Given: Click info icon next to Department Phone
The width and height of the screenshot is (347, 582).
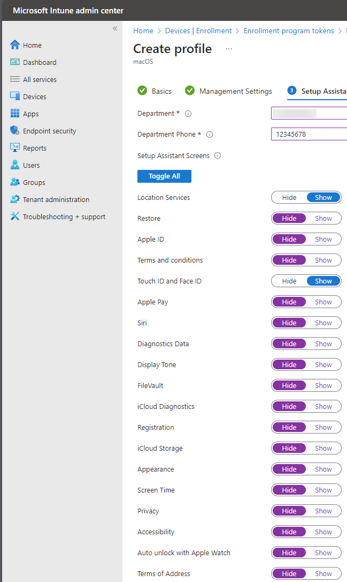Looking at the screenshot, I should (x=210, y=135).
